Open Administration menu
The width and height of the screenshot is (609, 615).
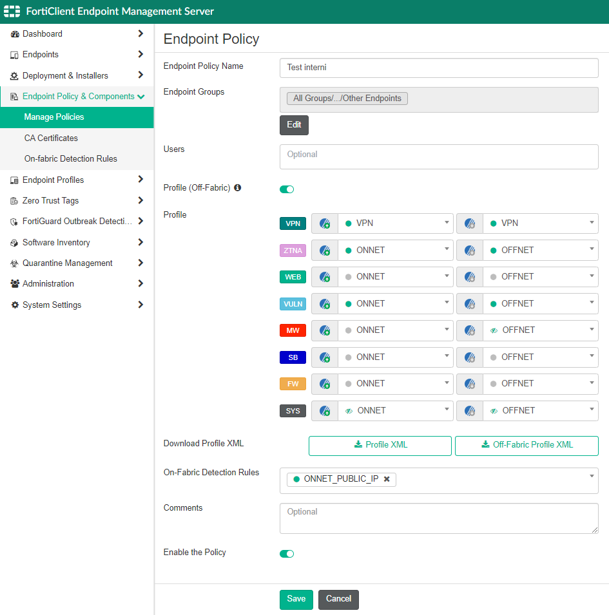tap(77, 283)
